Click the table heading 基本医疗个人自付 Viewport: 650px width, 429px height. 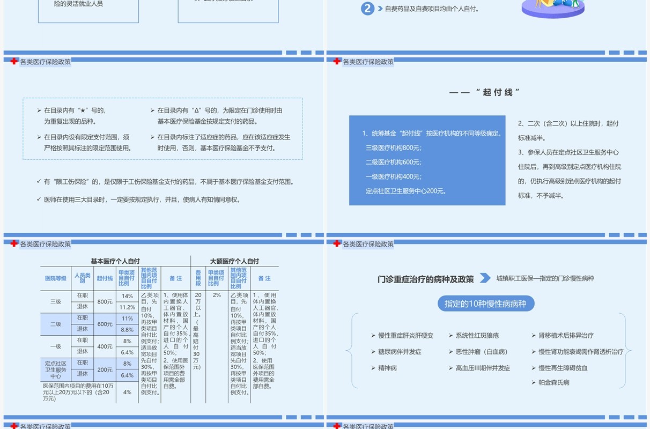[x=115, y=261]
